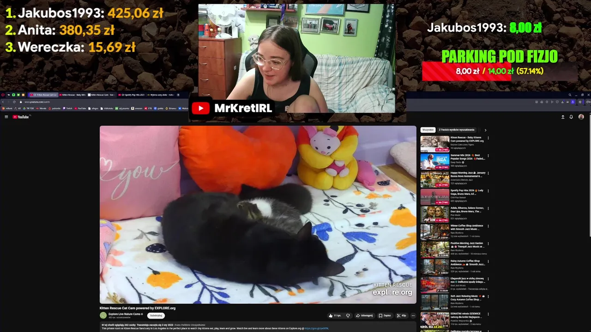Open the heart icon in Opera toolbar
This screenshot has height=332, width=591.
coord(557,102)
